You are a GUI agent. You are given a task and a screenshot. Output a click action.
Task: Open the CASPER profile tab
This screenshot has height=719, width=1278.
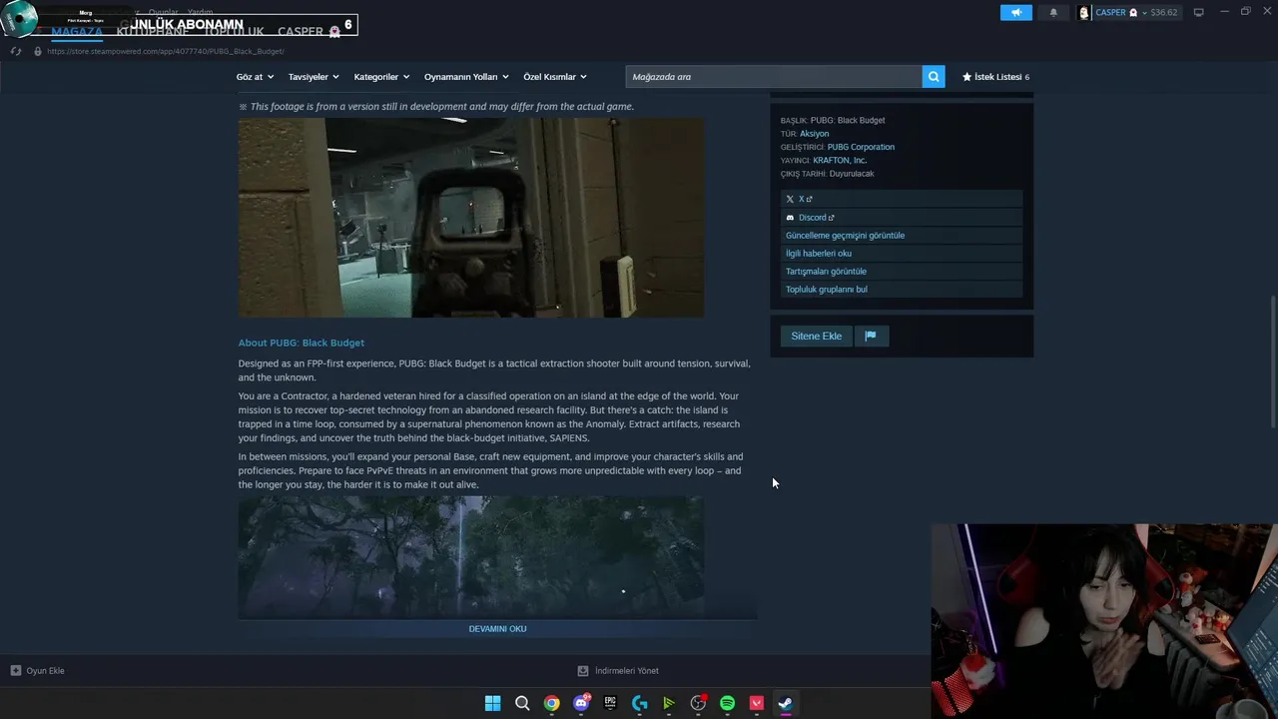pos(309,32)
